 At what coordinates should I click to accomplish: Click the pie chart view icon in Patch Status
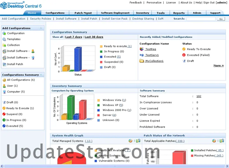pos(214,141)
